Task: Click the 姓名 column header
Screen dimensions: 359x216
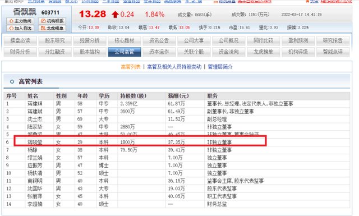Action: pyautogui.click(x=33, y=96)
